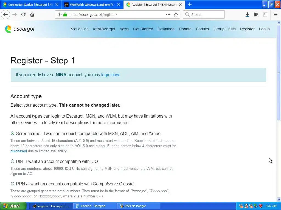
Task: Open the downloads panel
Action: (x=247, y=14)
